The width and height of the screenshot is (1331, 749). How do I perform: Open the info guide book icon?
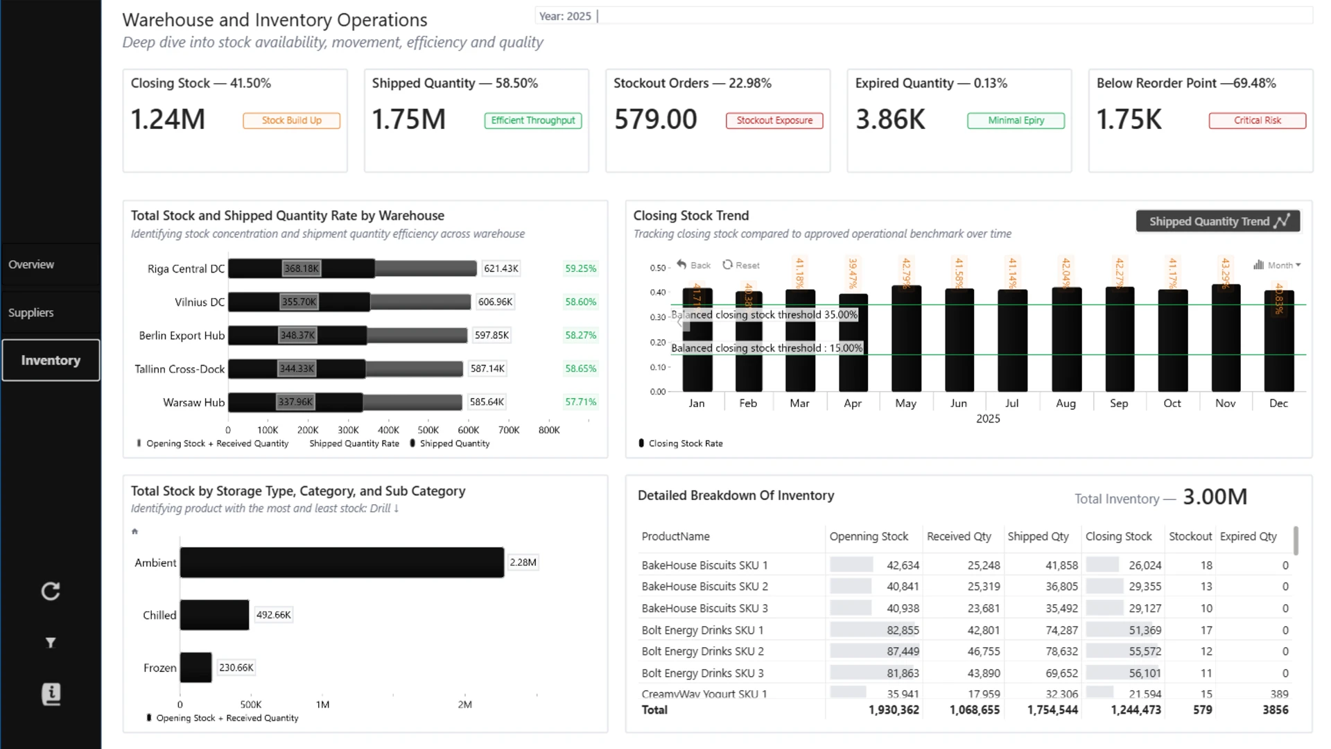pyautogui.click(x=51, y=694)
